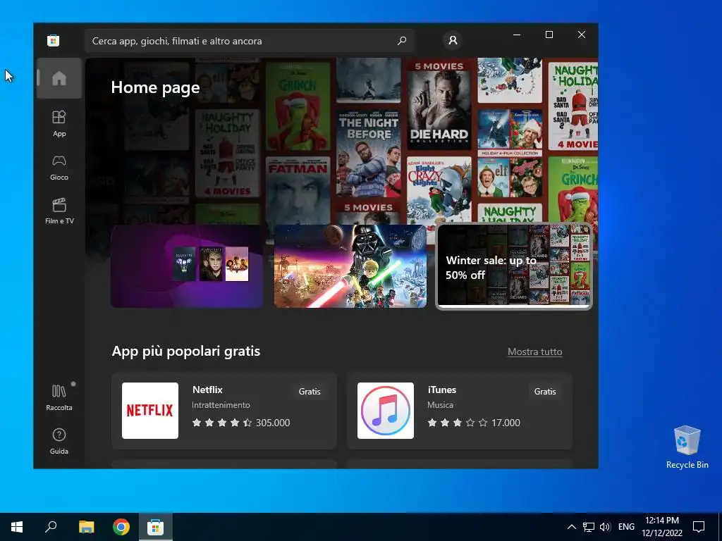Open Film e TV section
This screenshot has width=722, height=541.
pyautogui.click(x=59, y=211)
